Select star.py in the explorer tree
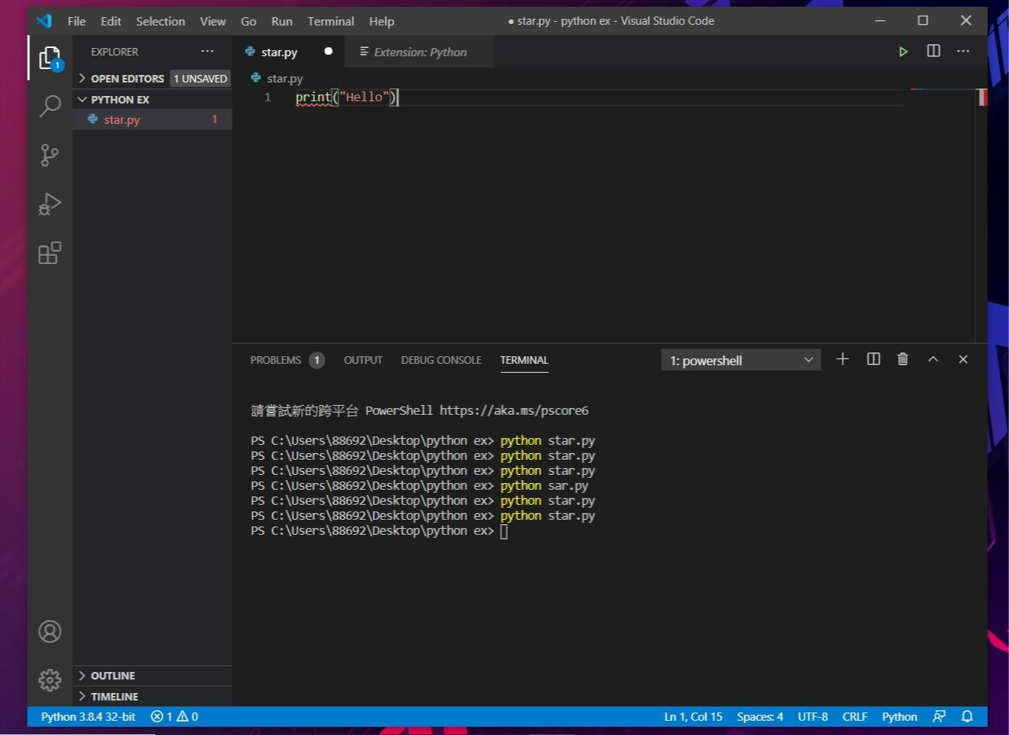 tap(122, 119)
